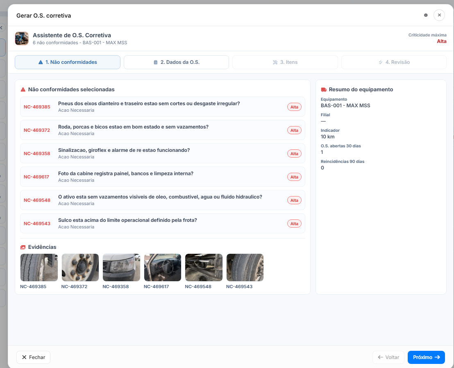Click the caption NC-469543 under evidence photo

[x=239, y=287]
